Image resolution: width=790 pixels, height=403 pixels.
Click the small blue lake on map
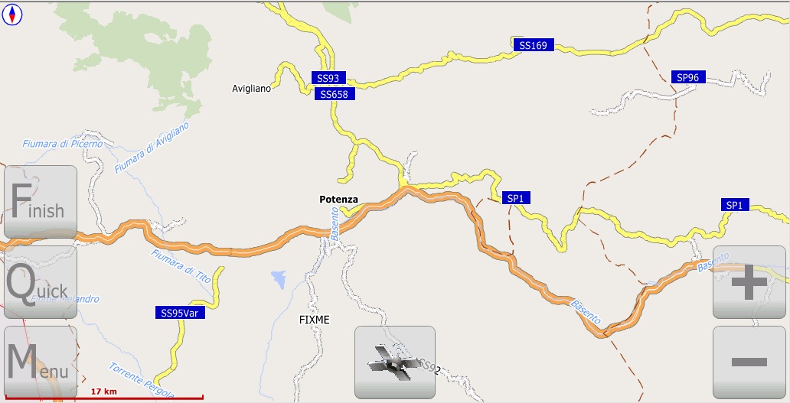(278, 279)
